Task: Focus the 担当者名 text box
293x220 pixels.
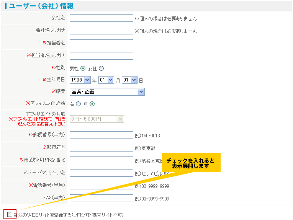Action: [101, 43]
